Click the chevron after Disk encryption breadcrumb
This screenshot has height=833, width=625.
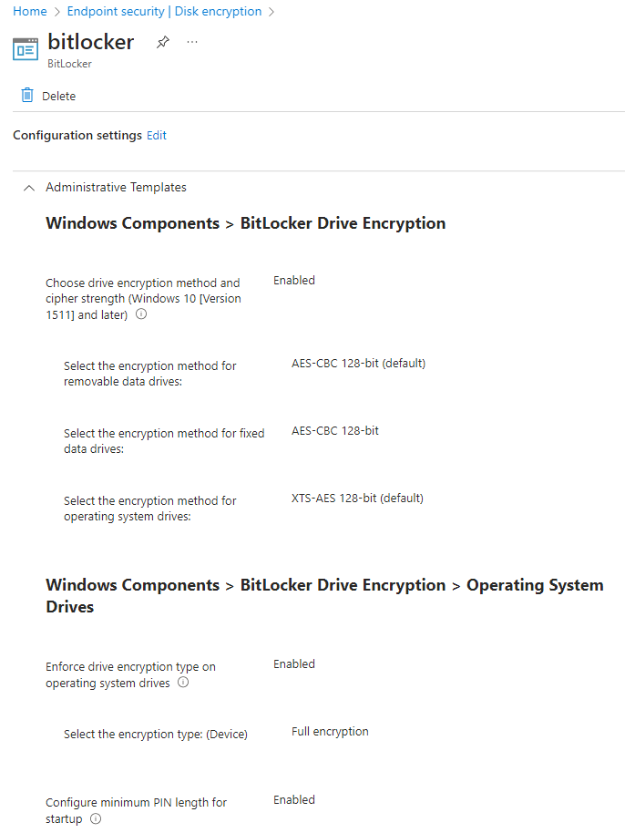pyautogui.click(x=271, y=12)
